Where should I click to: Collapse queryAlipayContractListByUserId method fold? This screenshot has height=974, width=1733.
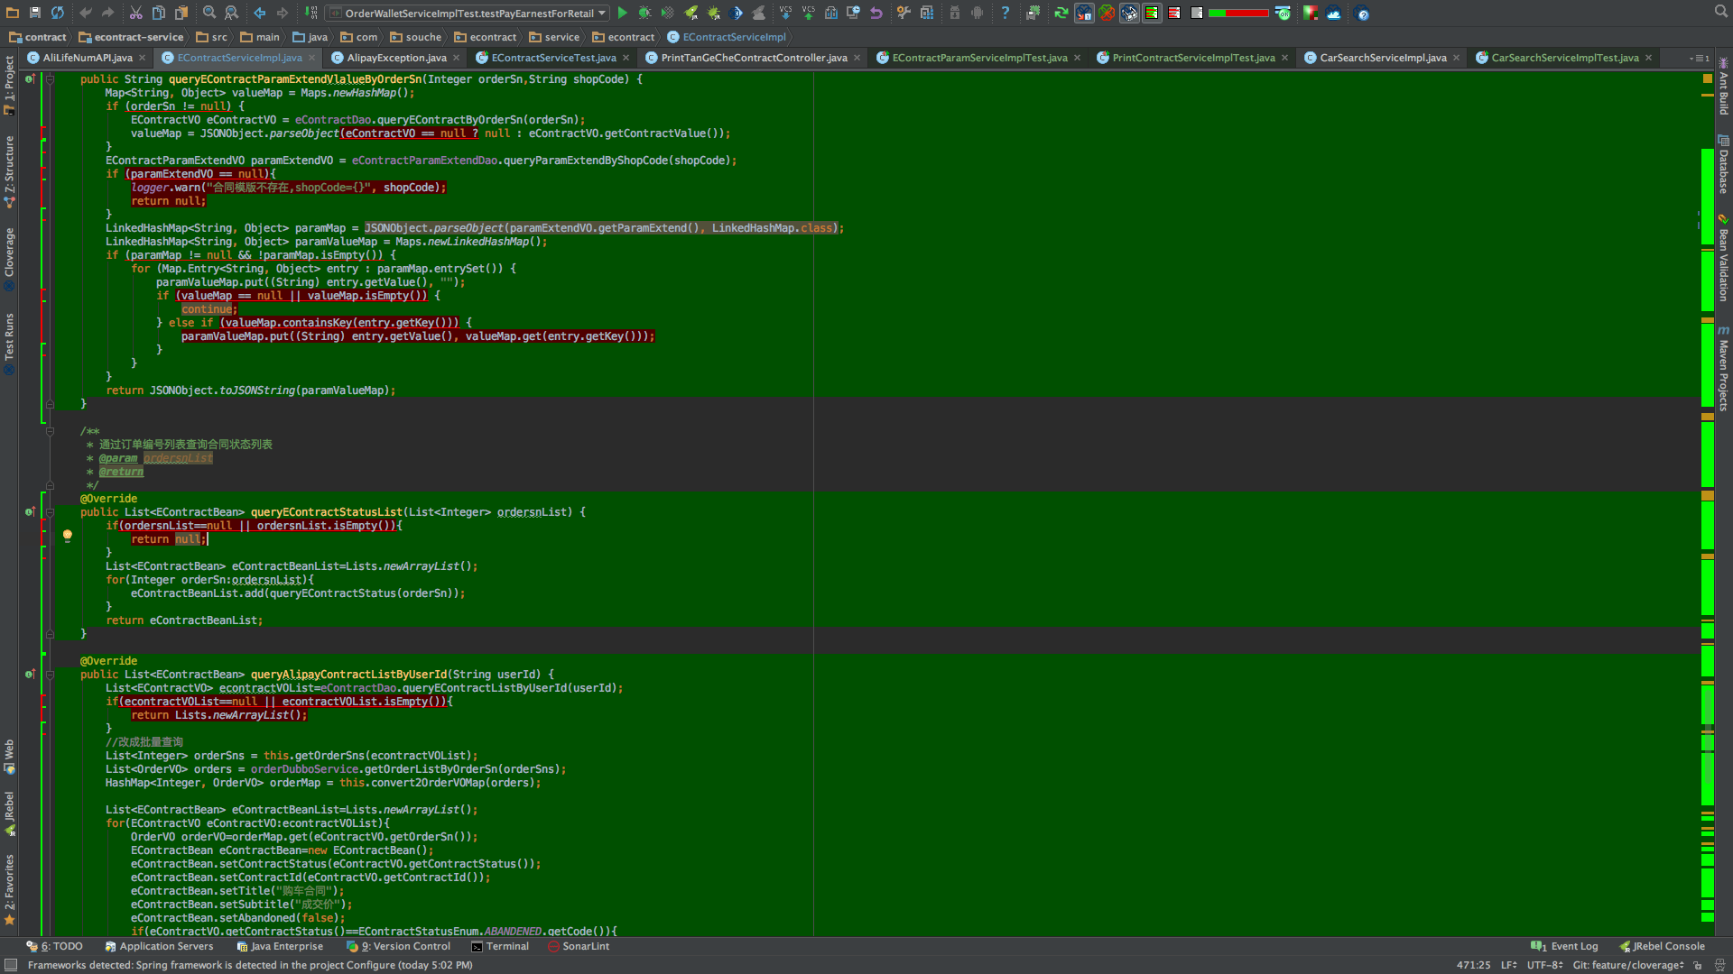tap(51, 675)
